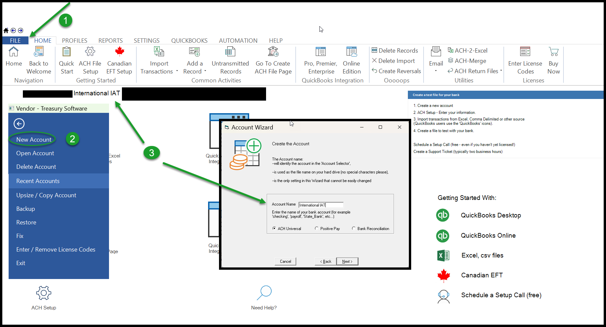Screen dimensions: 606x327
Task: Select Bank Reconciliation radio button
Action: (x=354, y=228)
